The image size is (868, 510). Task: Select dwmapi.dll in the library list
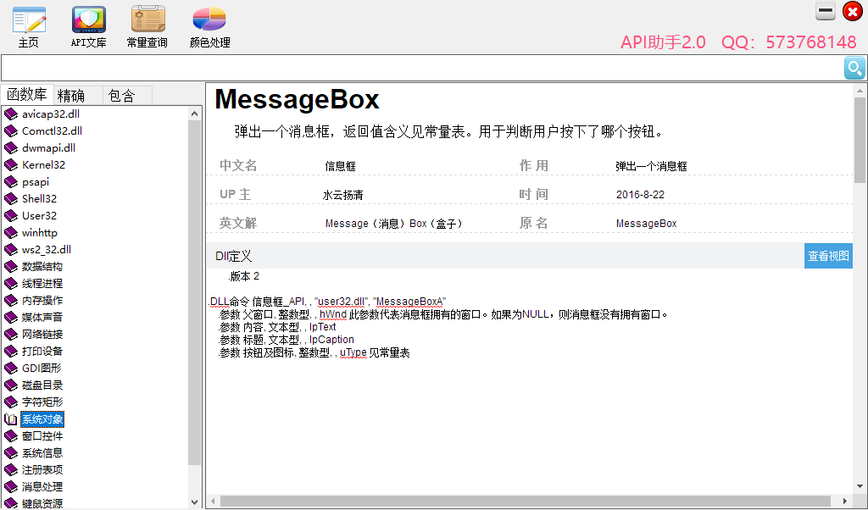click(x=48, y=148)
